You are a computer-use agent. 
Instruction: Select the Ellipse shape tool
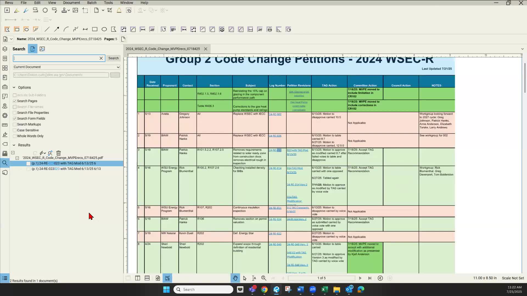click(104, 29)
